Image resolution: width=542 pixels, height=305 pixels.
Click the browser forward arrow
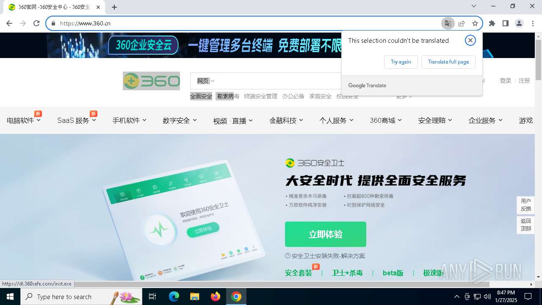pos(23,23)
